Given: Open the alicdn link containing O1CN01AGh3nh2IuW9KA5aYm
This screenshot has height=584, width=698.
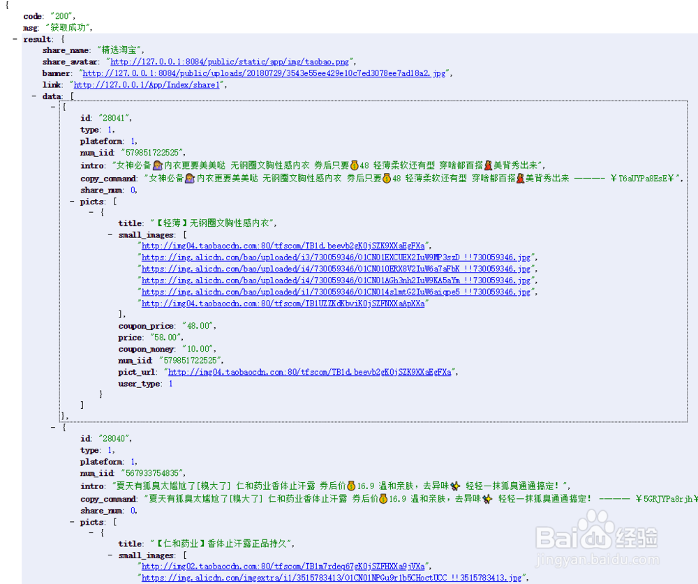Looking at the screenshot, I should coord(336,280).
